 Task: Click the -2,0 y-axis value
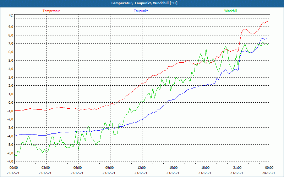point(11,119)
